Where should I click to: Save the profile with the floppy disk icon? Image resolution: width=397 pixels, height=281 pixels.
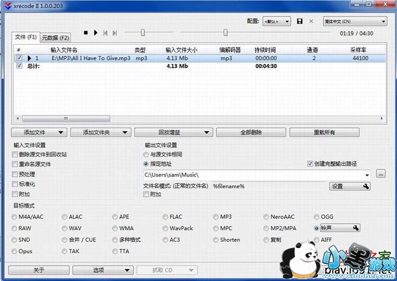coord(300,21)
